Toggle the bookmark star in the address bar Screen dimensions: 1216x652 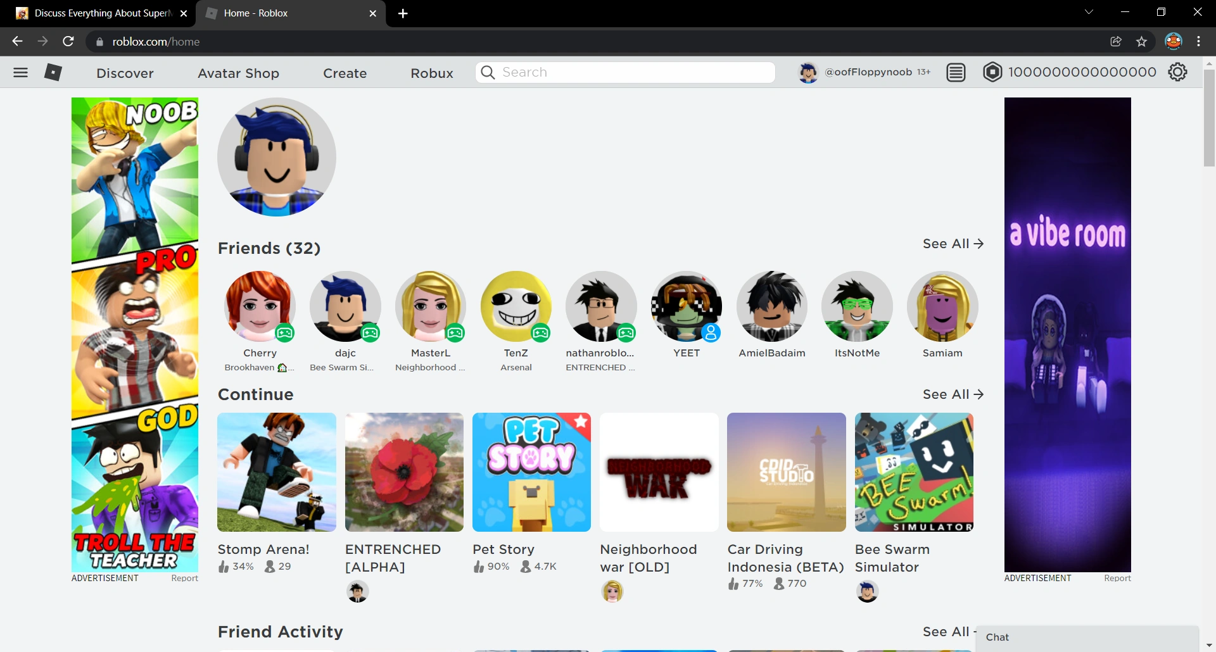point(1142,41)
